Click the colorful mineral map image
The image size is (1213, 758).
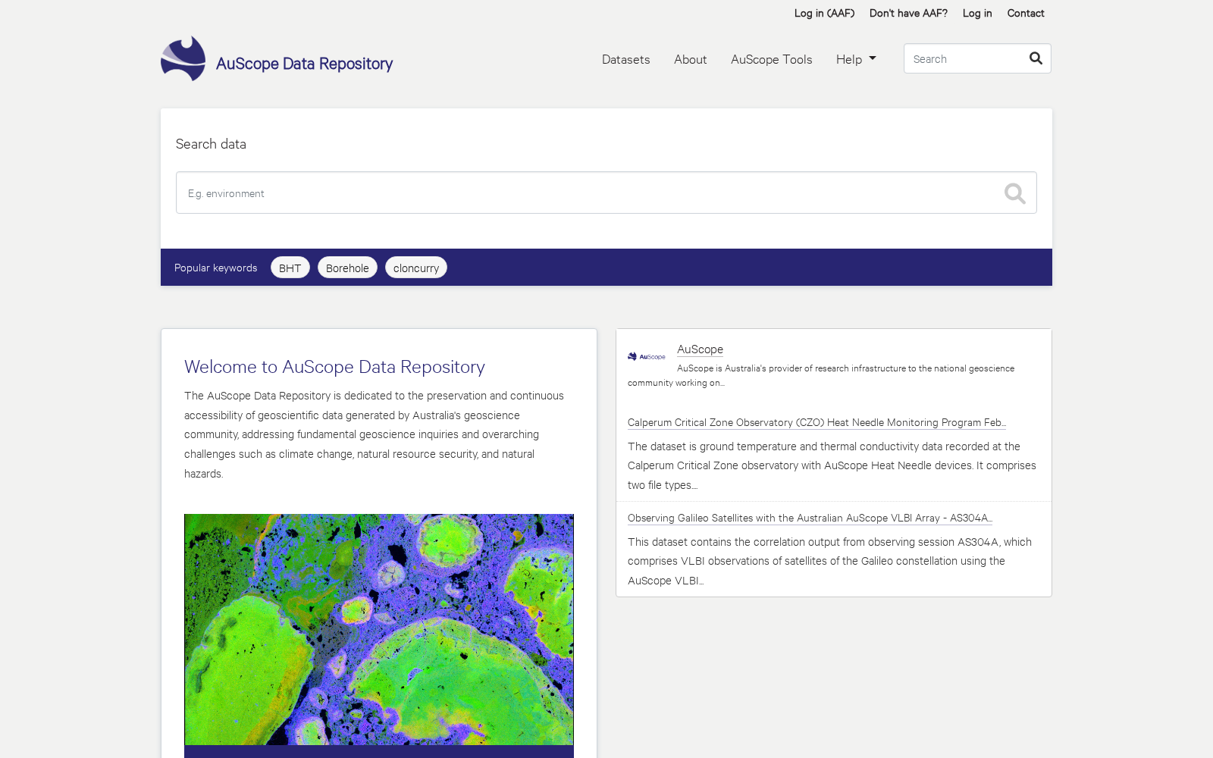379,629
